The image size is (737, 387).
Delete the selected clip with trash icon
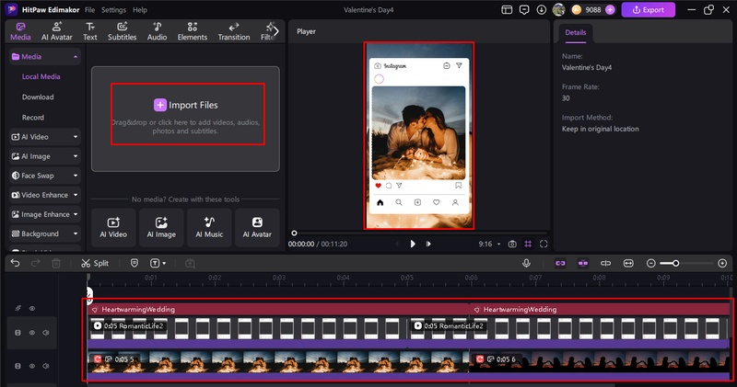pos(56,263)
